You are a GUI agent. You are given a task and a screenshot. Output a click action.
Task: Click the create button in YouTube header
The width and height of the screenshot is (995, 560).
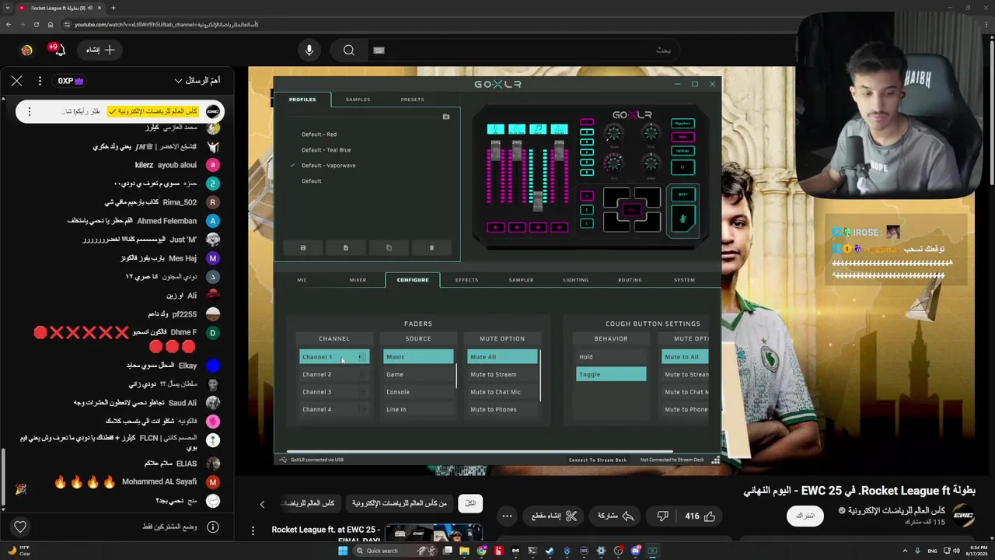click(100, 50)
